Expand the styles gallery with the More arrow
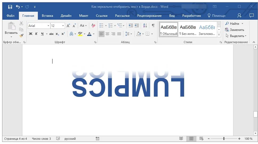Viewport: 258px width, 144px height. point(219,35)
